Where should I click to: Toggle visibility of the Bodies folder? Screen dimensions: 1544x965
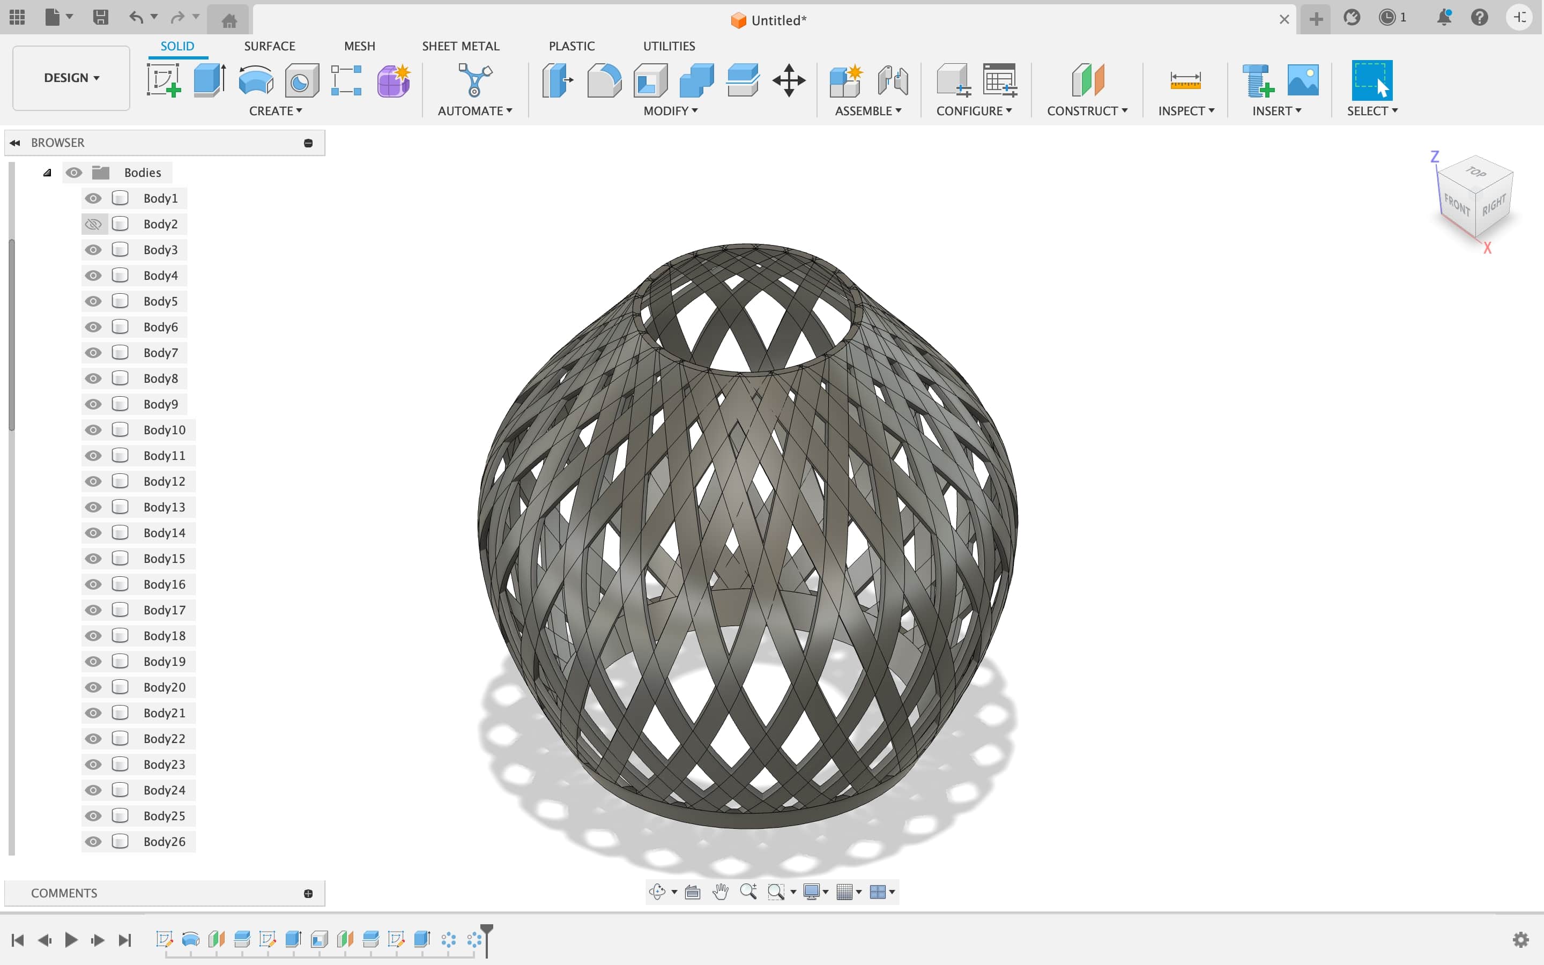coord(74,172)
